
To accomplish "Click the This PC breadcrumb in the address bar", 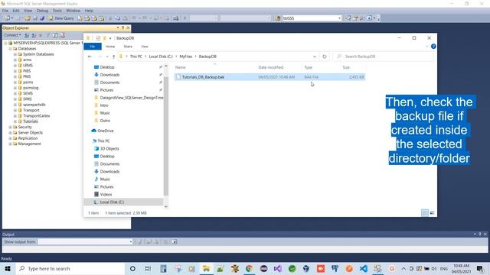I will (x=136, y=57).
